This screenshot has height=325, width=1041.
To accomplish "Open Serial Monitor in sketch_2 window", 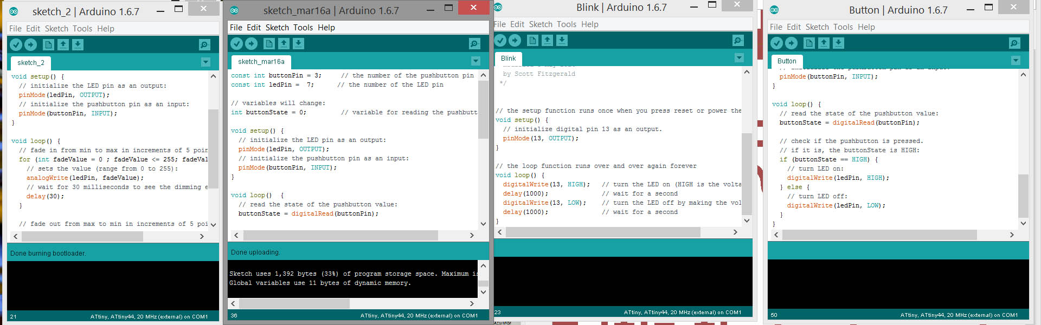I will pos(204,44).
